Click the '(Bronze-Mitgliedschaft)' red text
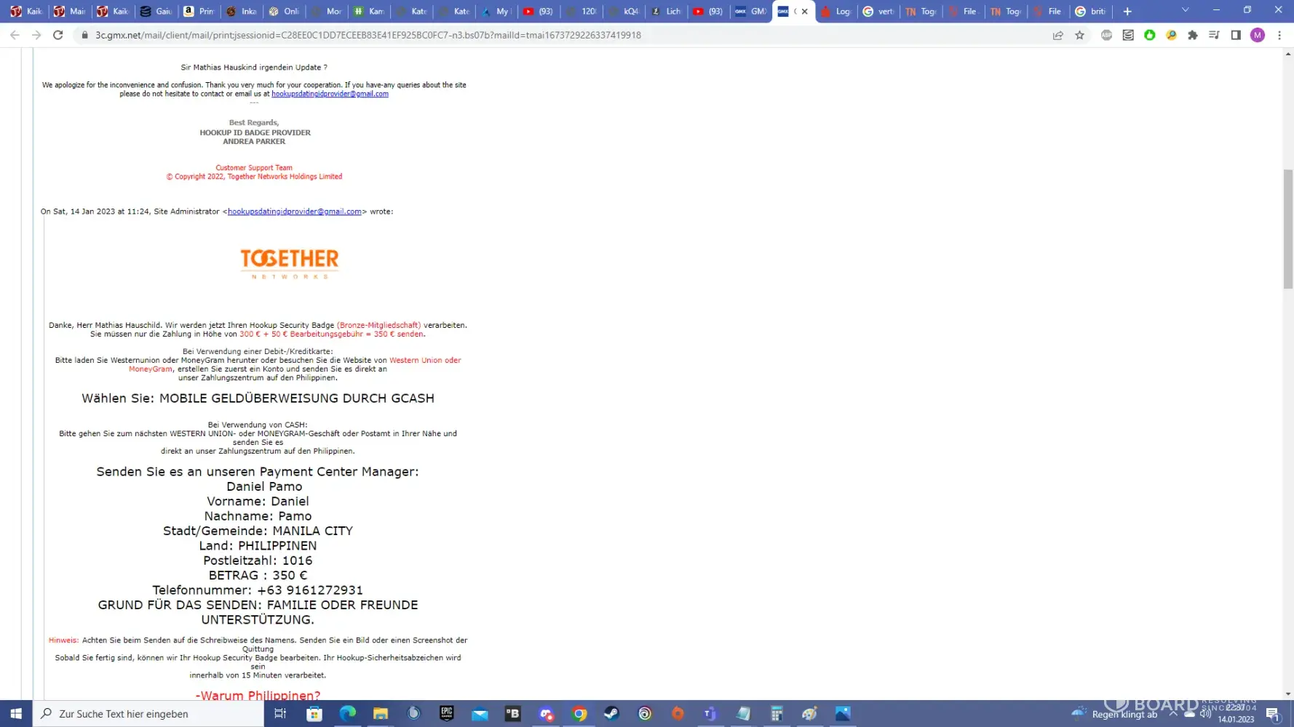The image size is (1294, 727). click(x=378, y=326)
